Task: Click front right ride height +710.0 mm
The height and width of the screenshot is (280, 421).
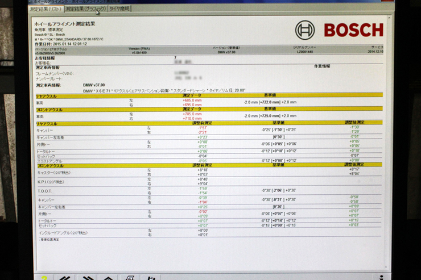Action: (x=192, y=119)
